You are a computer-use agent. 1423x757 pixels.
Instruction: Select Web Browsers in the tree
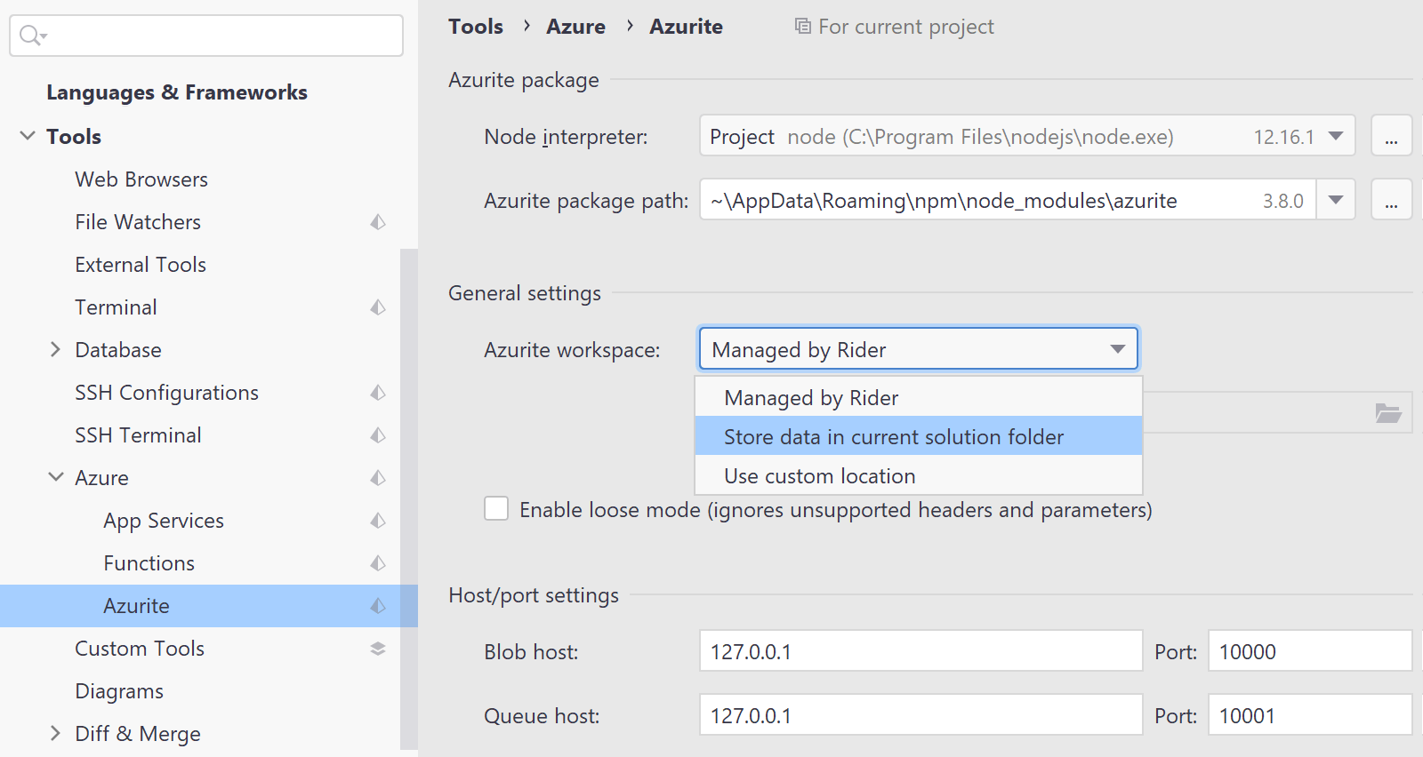point(141,179)
